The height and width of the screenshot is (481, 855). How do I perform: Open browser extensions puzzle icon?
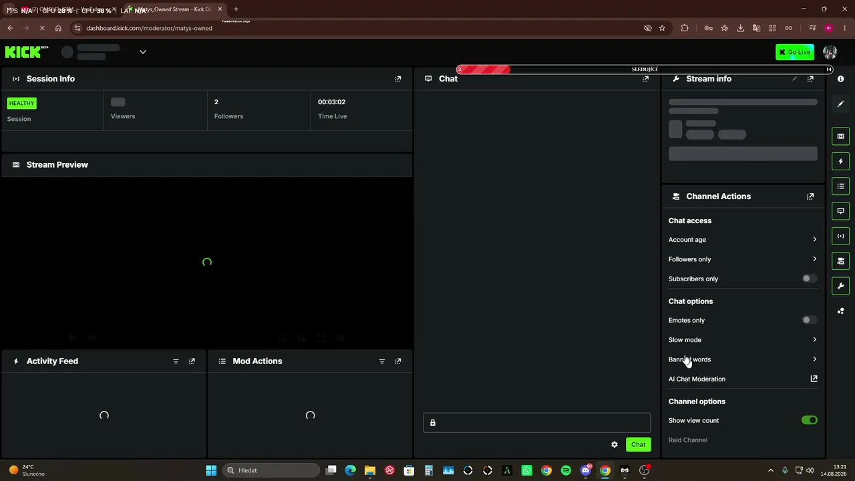point(685,28)
